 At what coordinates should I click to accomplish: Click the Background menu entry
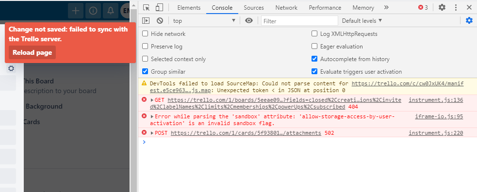pyautogui.click(x=44, y=106)
